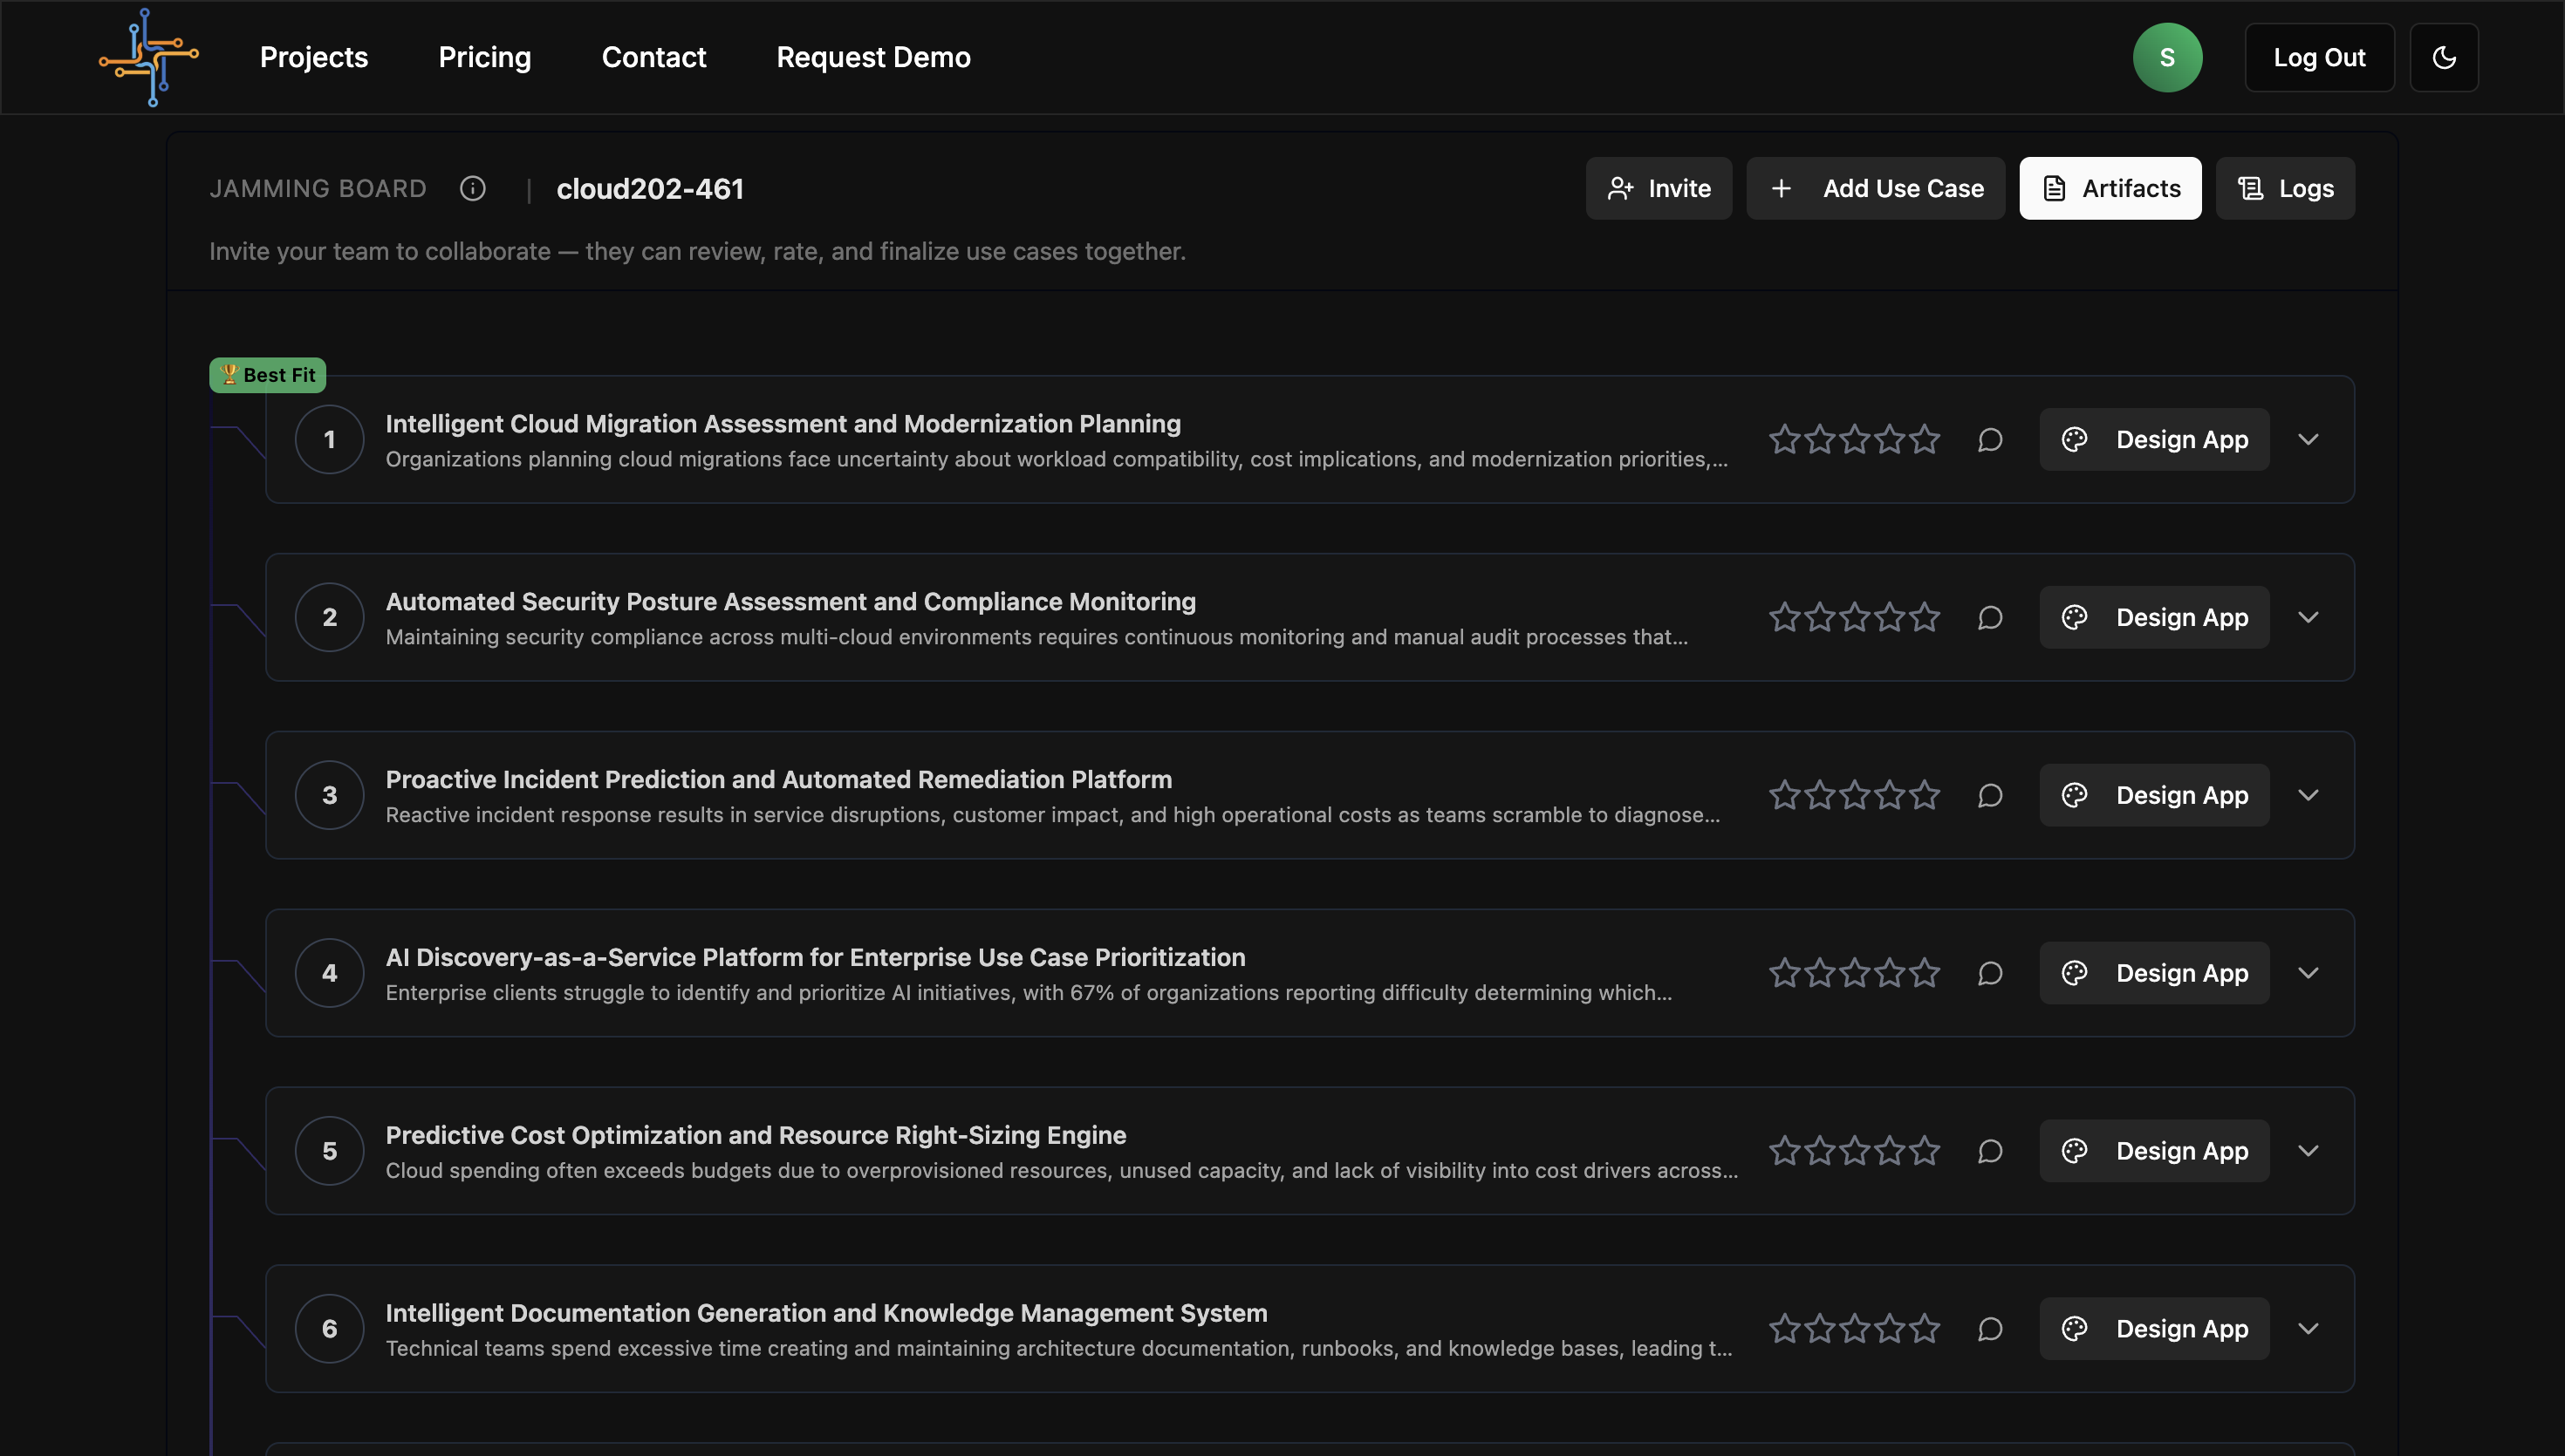Open comments on Security Posture Assessment case

point(1990,618)
